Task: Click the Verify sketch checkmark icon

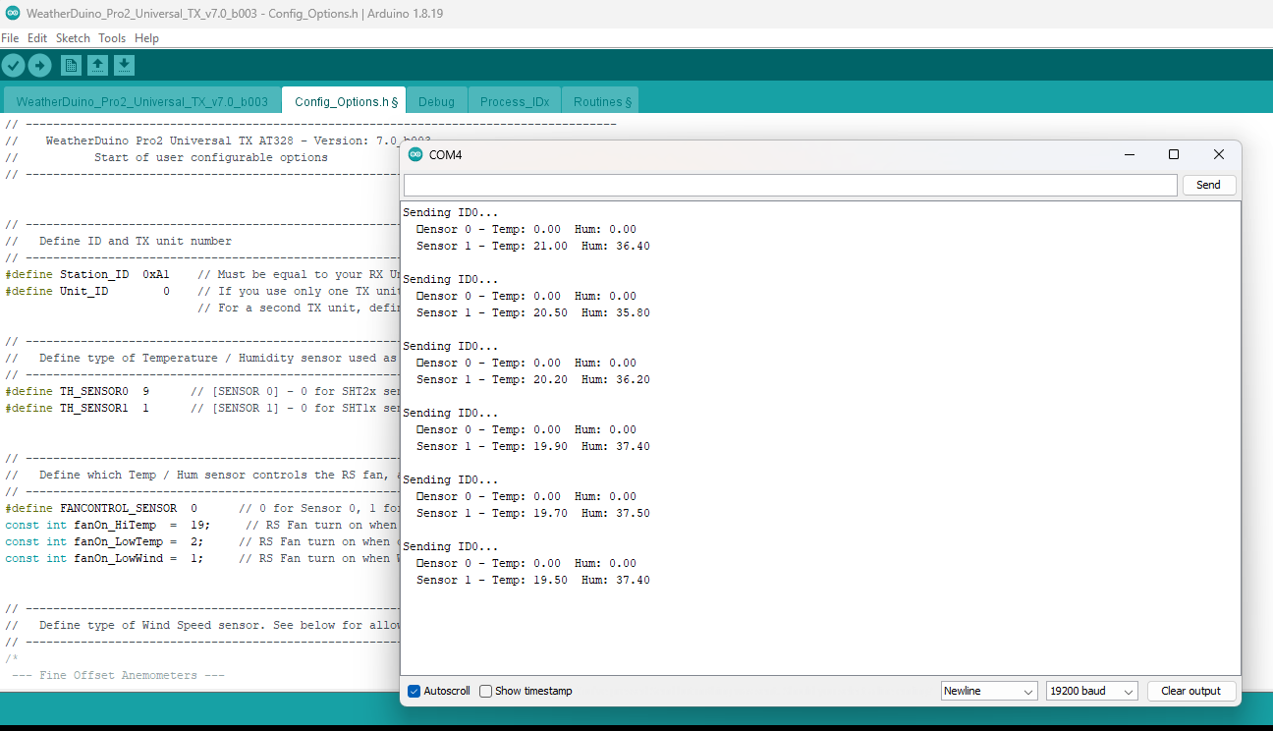Action: [x=13, y=66]
